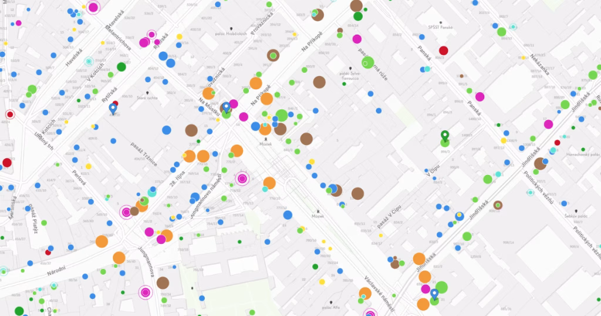601x316 pixels.
Task: Select the Stará rychta landmark marker
Action: (148, 93)
